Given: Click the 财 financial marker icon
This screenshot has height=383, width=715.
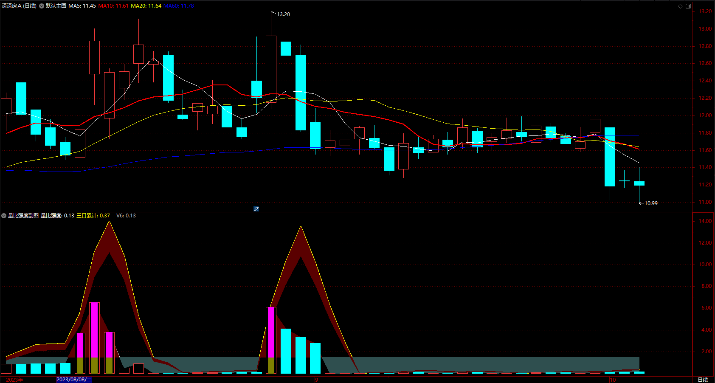Looking at the screenshot, I should click(x=256, y=208).
